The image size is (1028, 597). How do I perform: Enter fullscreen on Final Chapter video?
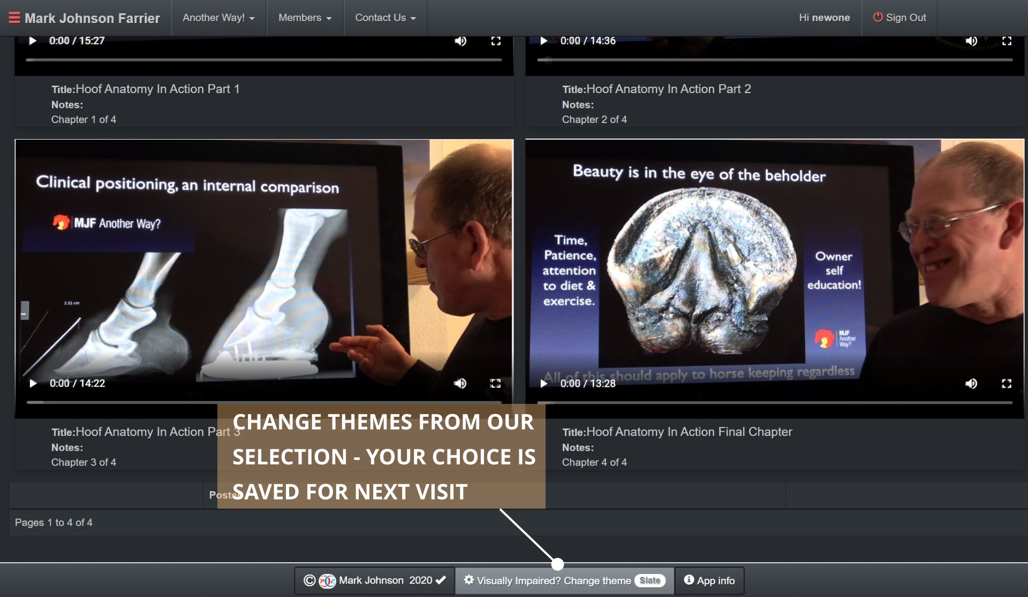1006,383
